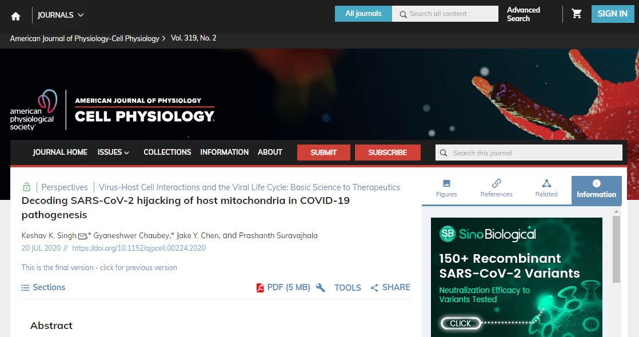Click the ad headline 150+ Recombinant SARS-CoV-2 Variants
The image size is (639, 337).
pyautogui.click(x=509, y=266)
